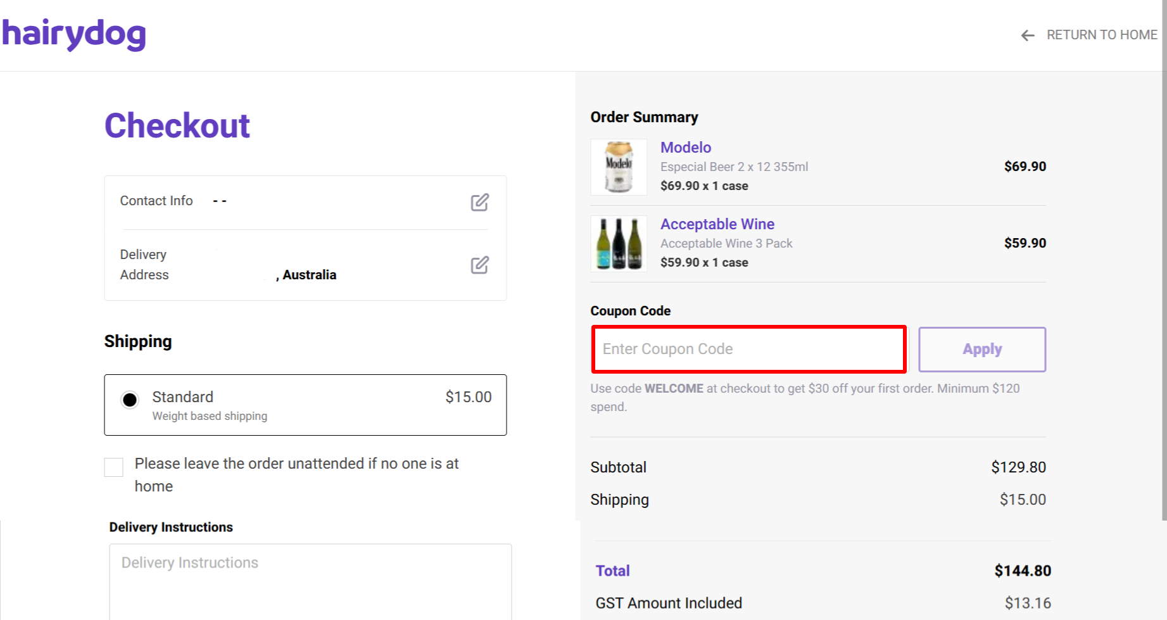Open the Modelo beer product thumbnail
The width and height of the screenshot is (1167, 620).
[x=619, y=167]
